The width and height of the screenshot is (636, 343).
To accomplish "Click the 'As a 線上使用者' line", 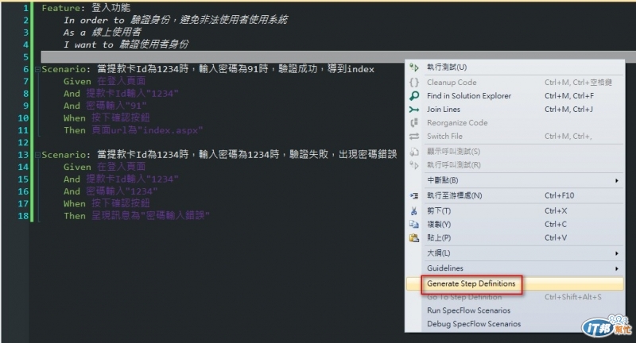I will [103, 32].
